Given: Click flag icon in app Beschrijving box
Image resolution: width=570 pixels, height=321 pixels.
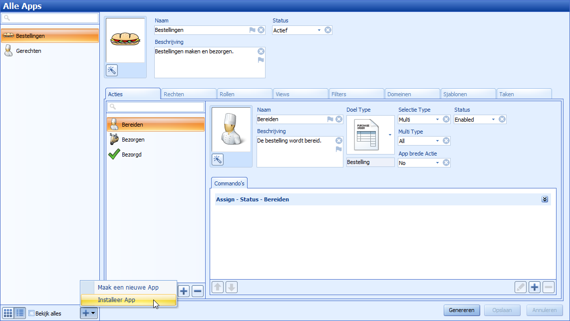Looking at the screenshot, I should click(x=261, y=60).
